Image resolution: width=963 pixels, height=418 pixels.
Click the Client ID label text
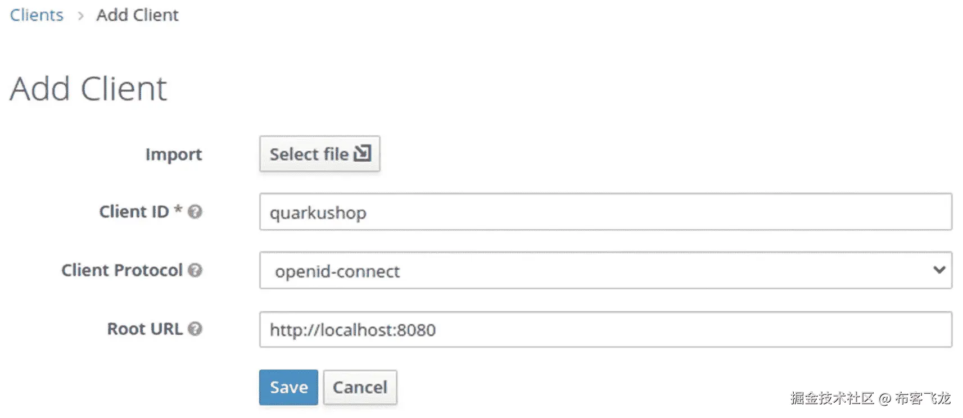[x=134, y=212]
